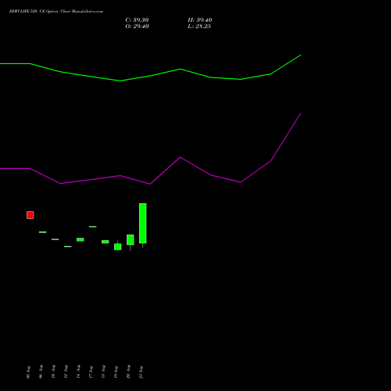Click the 05 Aug date label
The height and width of the screenshot is (391, 391).
[28, 372]
